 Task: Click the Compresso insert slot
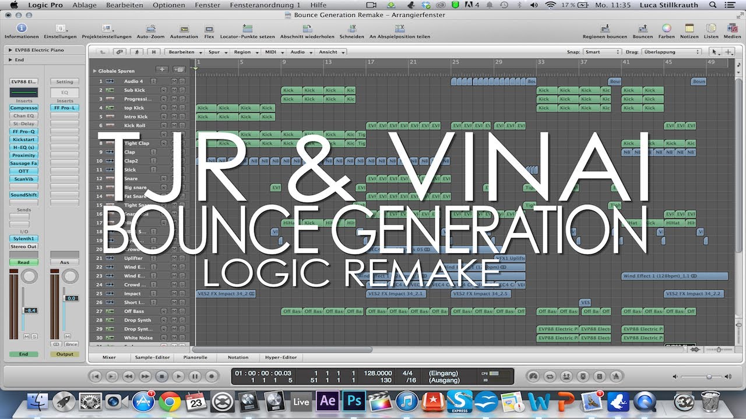pyautogui.click(x=24, y=108)
